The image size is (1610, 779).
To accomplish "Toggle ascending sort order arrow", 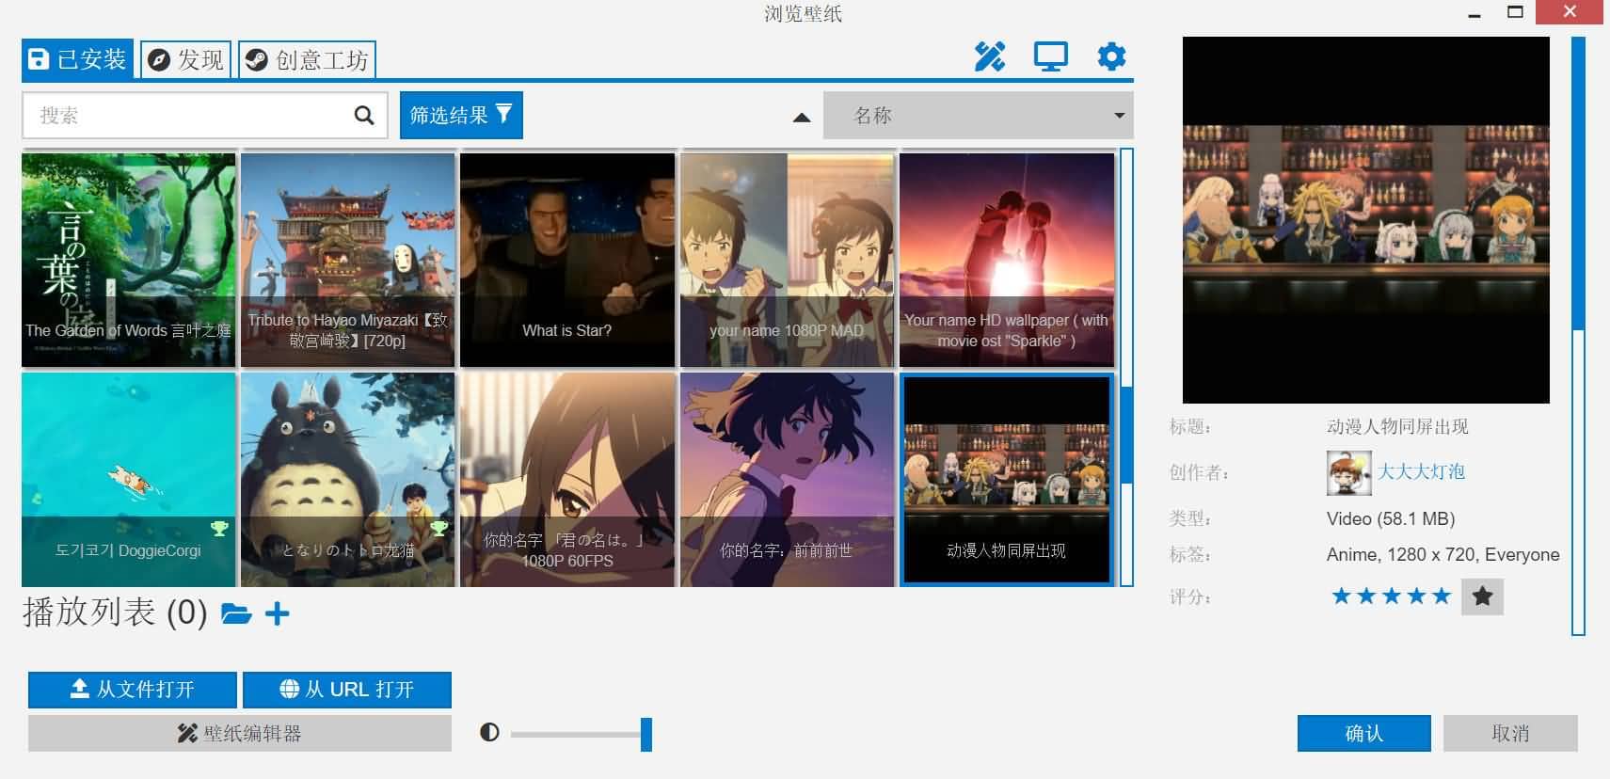I will click(x=802, y=118).
